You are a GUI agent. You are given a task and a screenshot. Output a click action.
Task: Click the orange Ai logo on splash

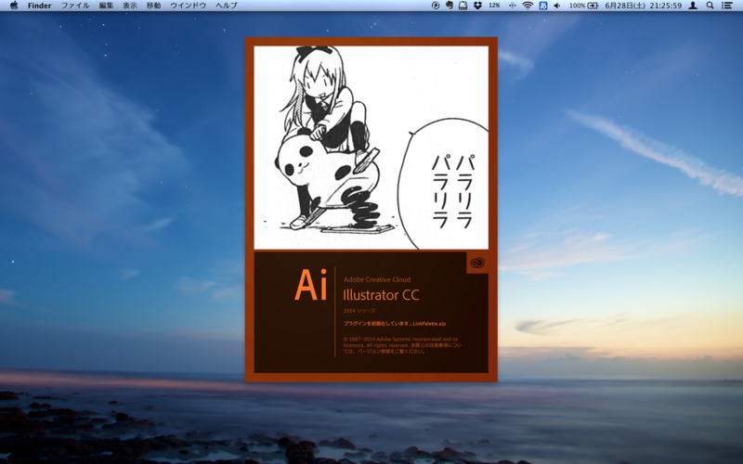click(311, 285)
